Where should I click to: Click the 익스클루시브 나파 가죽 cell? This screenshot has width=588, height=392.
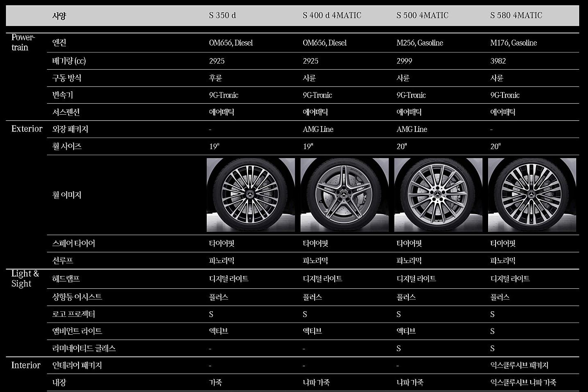click(523, 383)
